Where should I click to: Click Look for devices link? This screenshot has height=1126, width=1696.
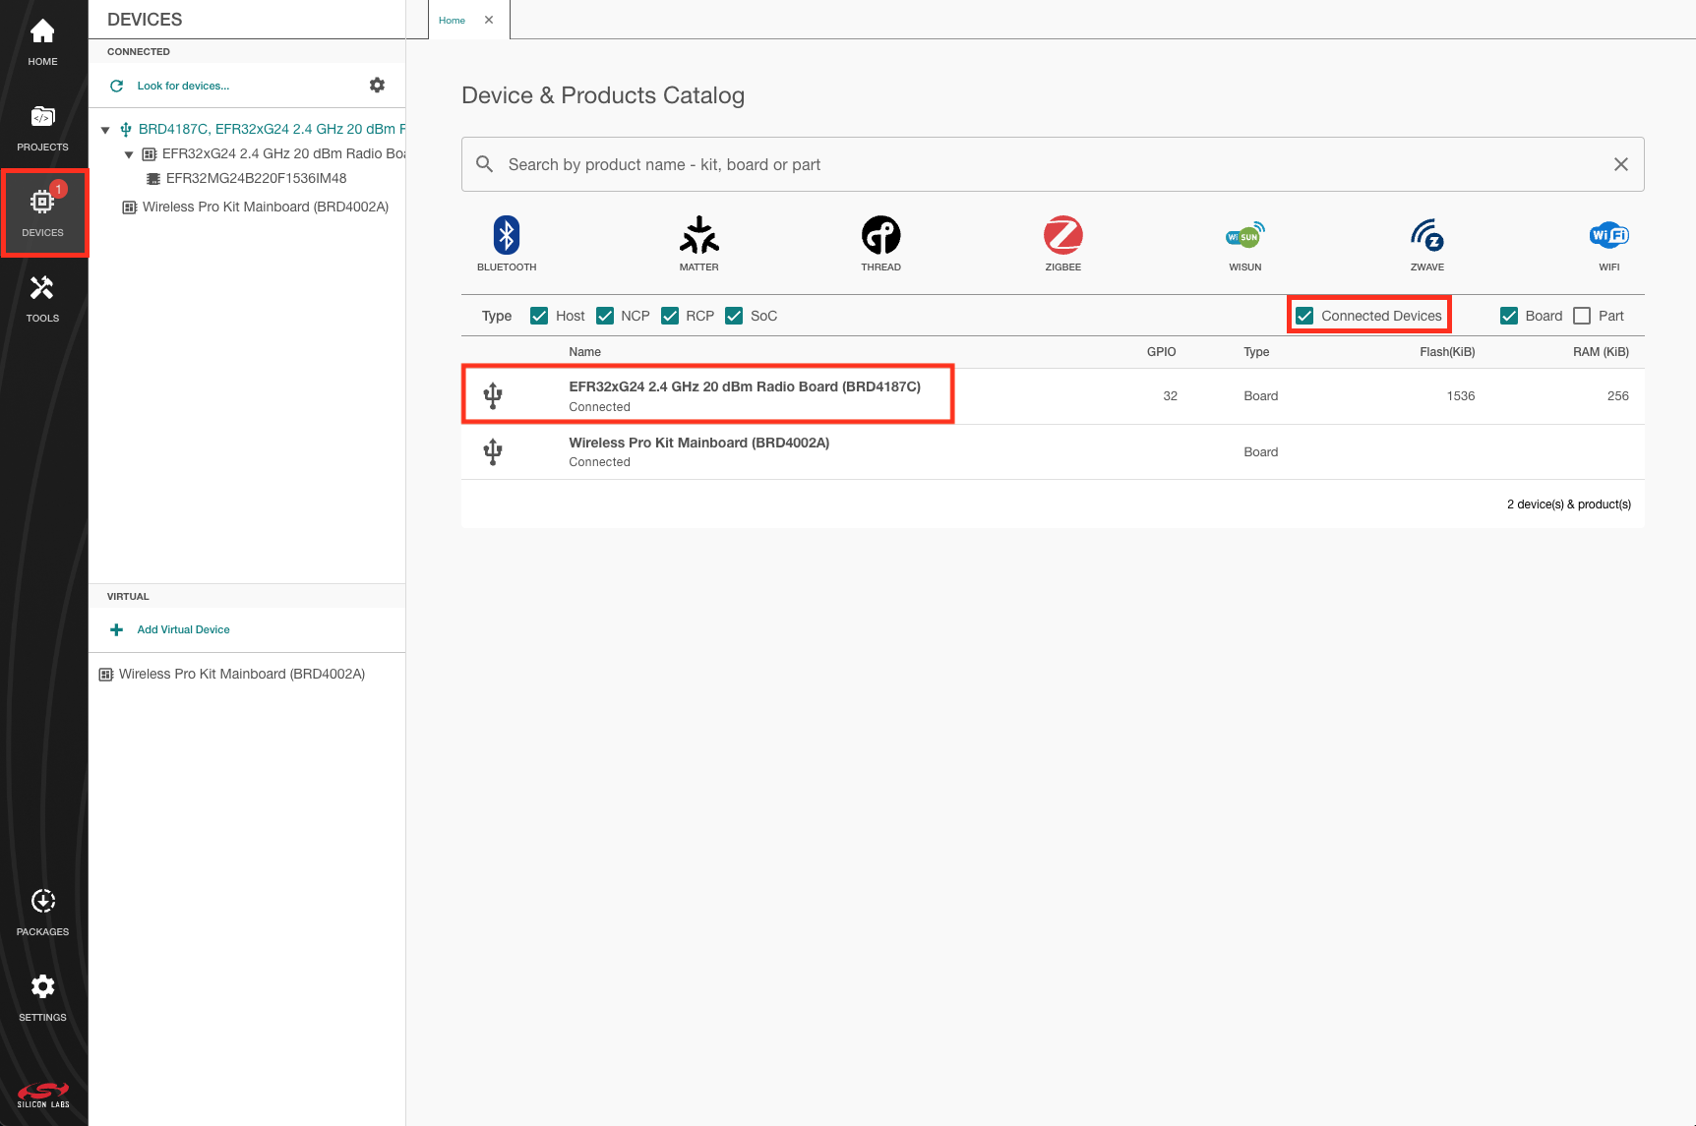pos(183,86)
